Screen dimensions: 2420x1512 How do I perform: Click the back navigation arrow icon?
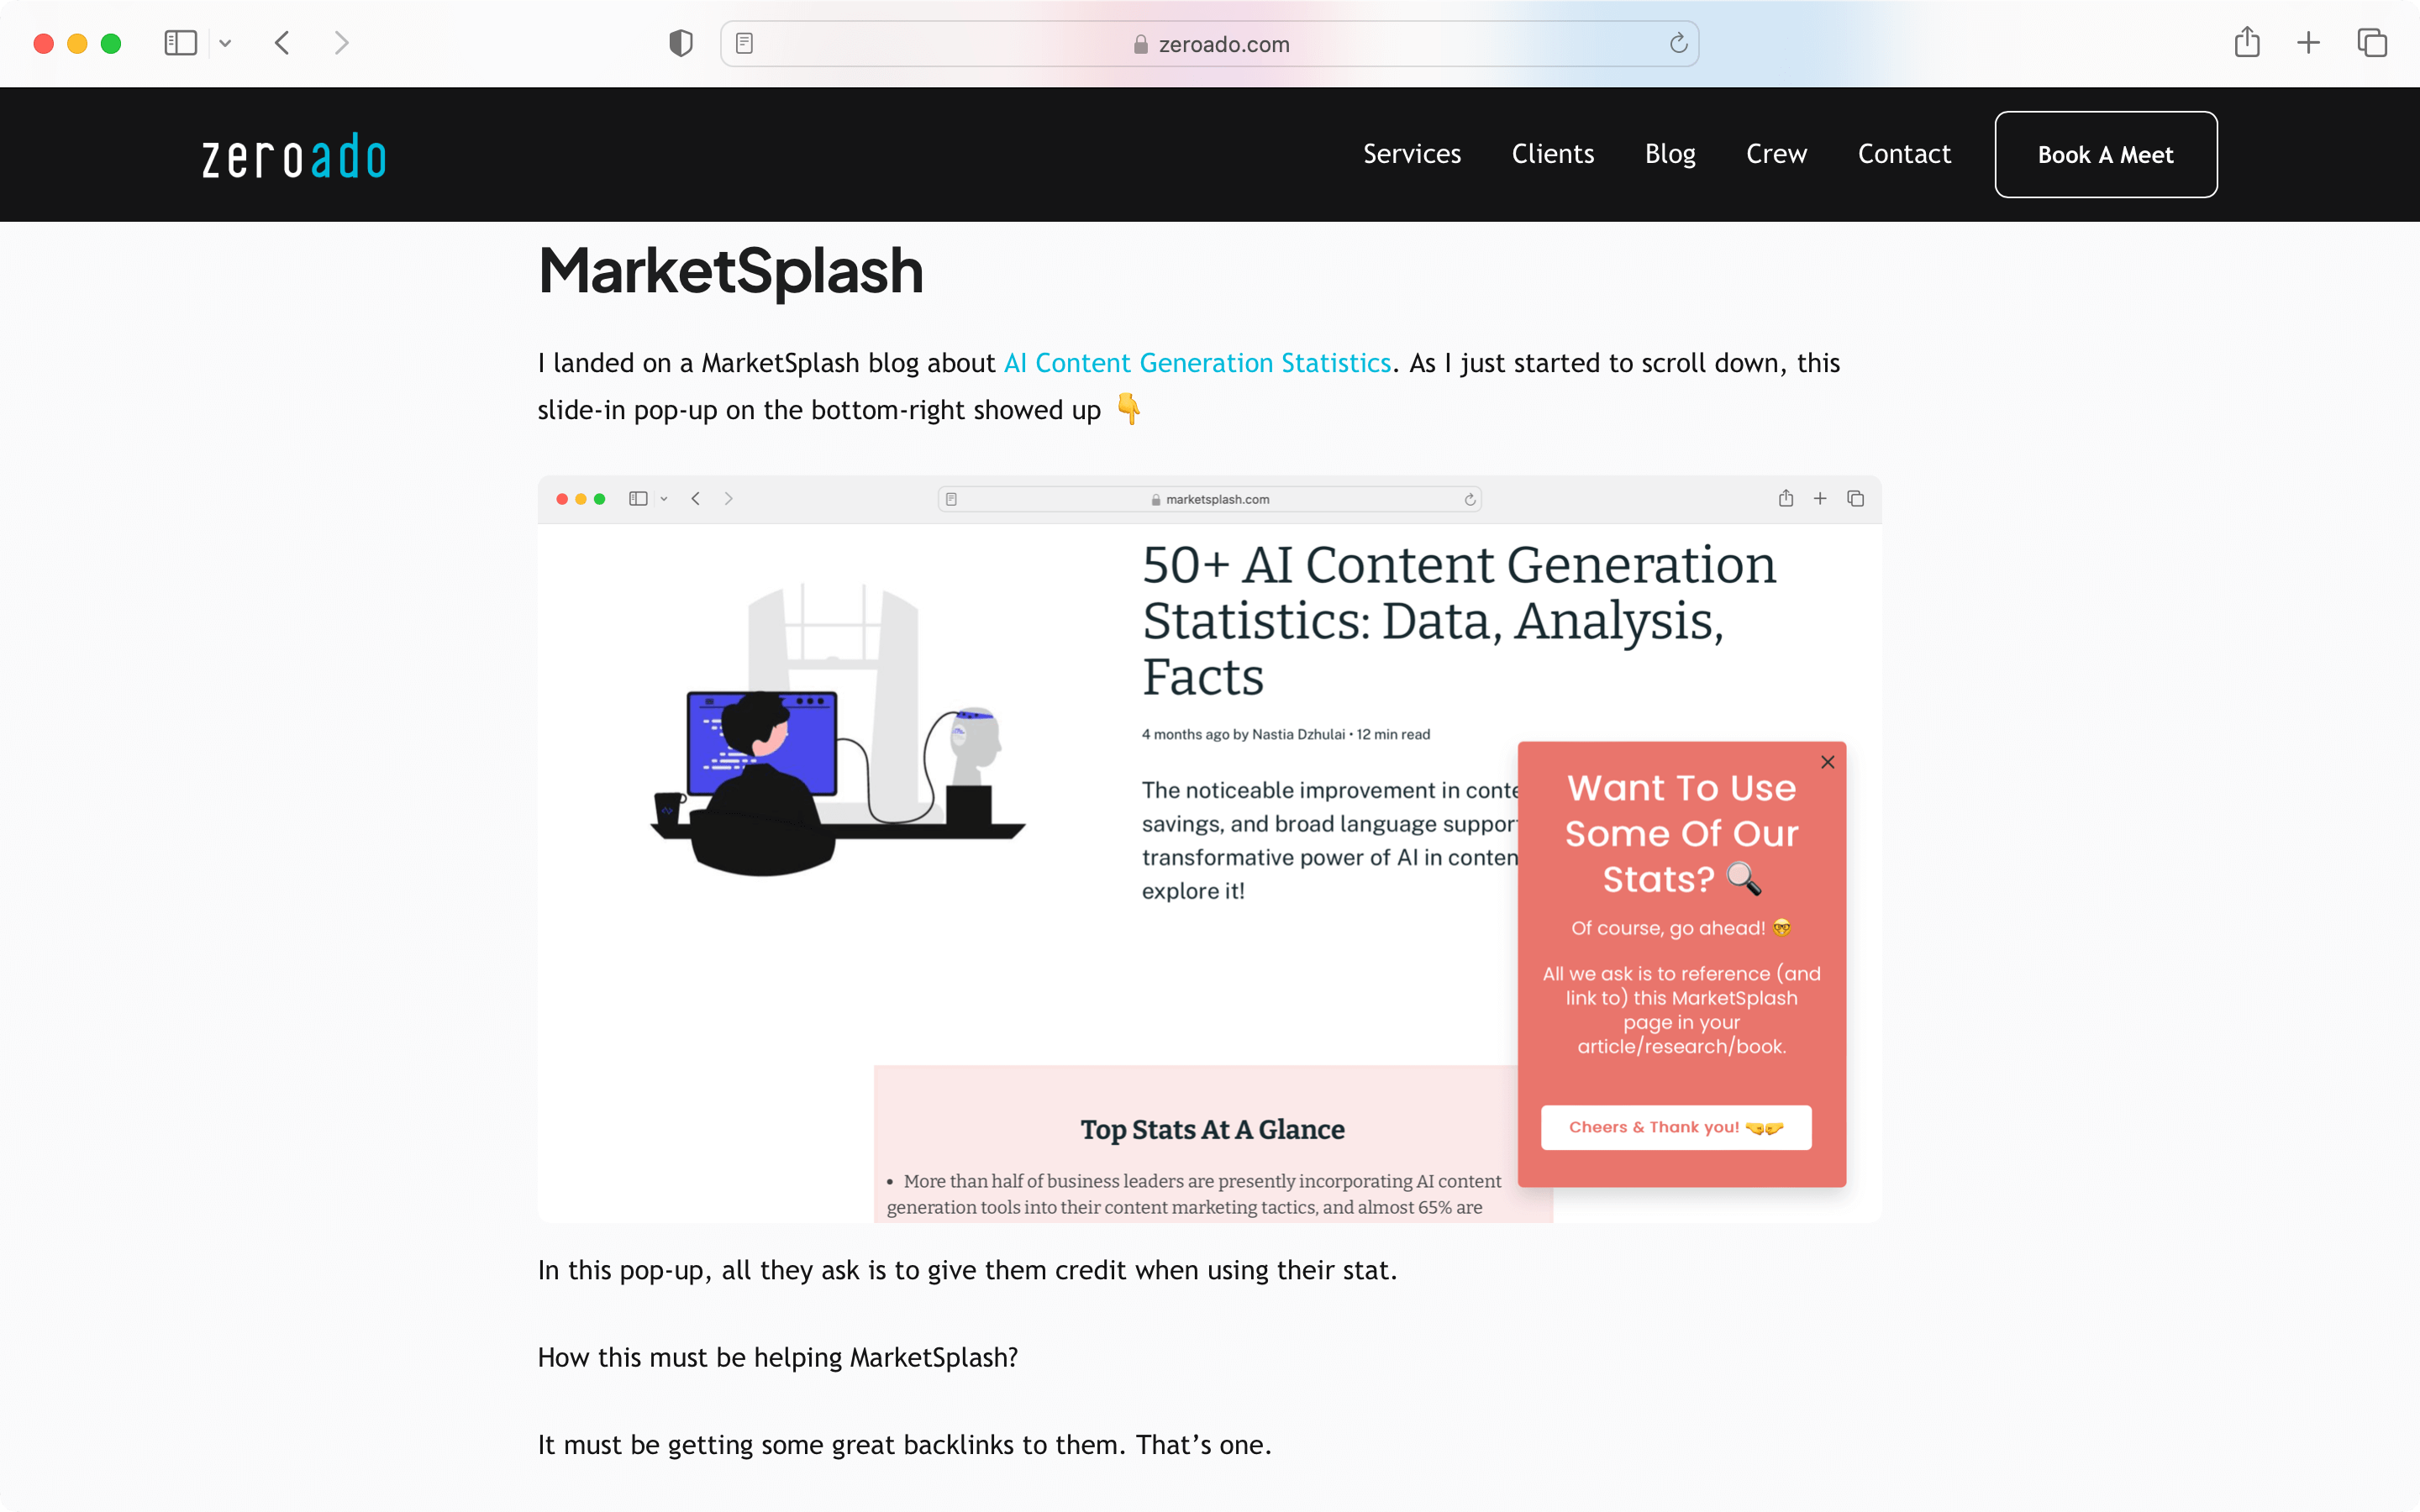coord(284,44)
